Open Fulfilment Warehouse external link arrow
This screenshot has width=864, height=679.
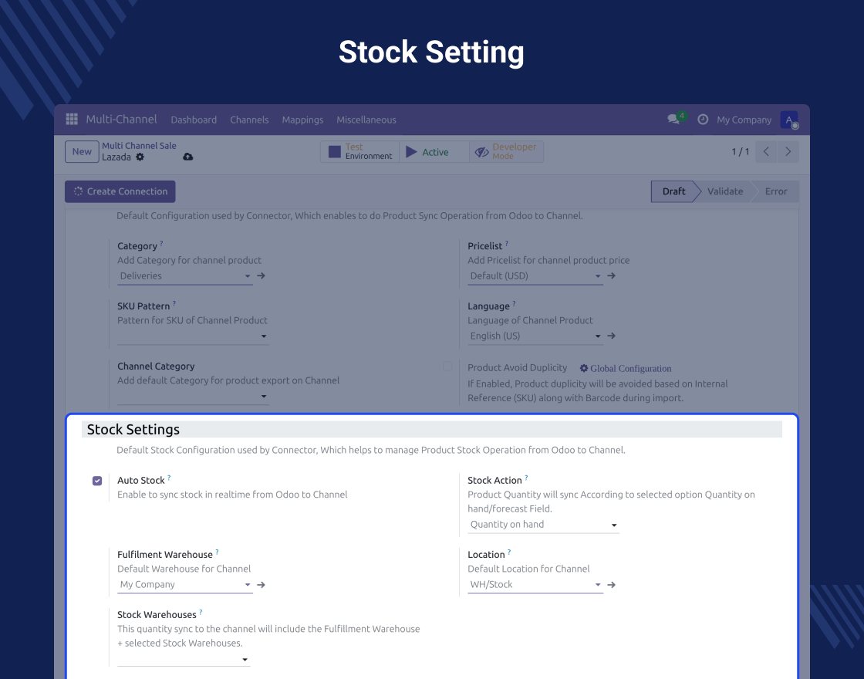point(262,585)
